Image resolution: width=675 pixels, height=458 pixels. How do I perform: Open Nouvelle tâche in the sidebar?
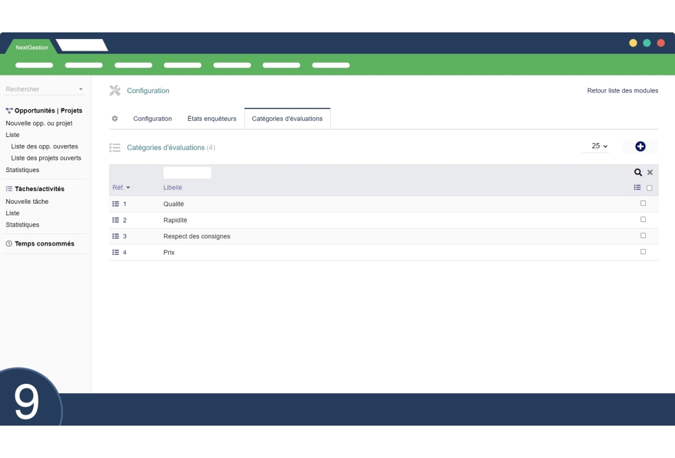click(x=27, y=202)
